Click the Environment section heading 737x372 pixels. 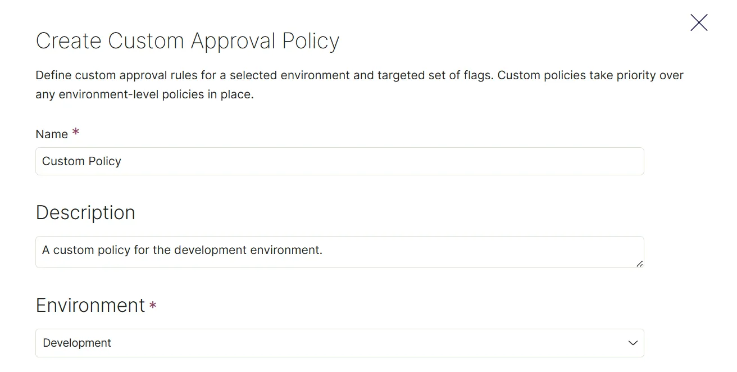tap(90, 305)
